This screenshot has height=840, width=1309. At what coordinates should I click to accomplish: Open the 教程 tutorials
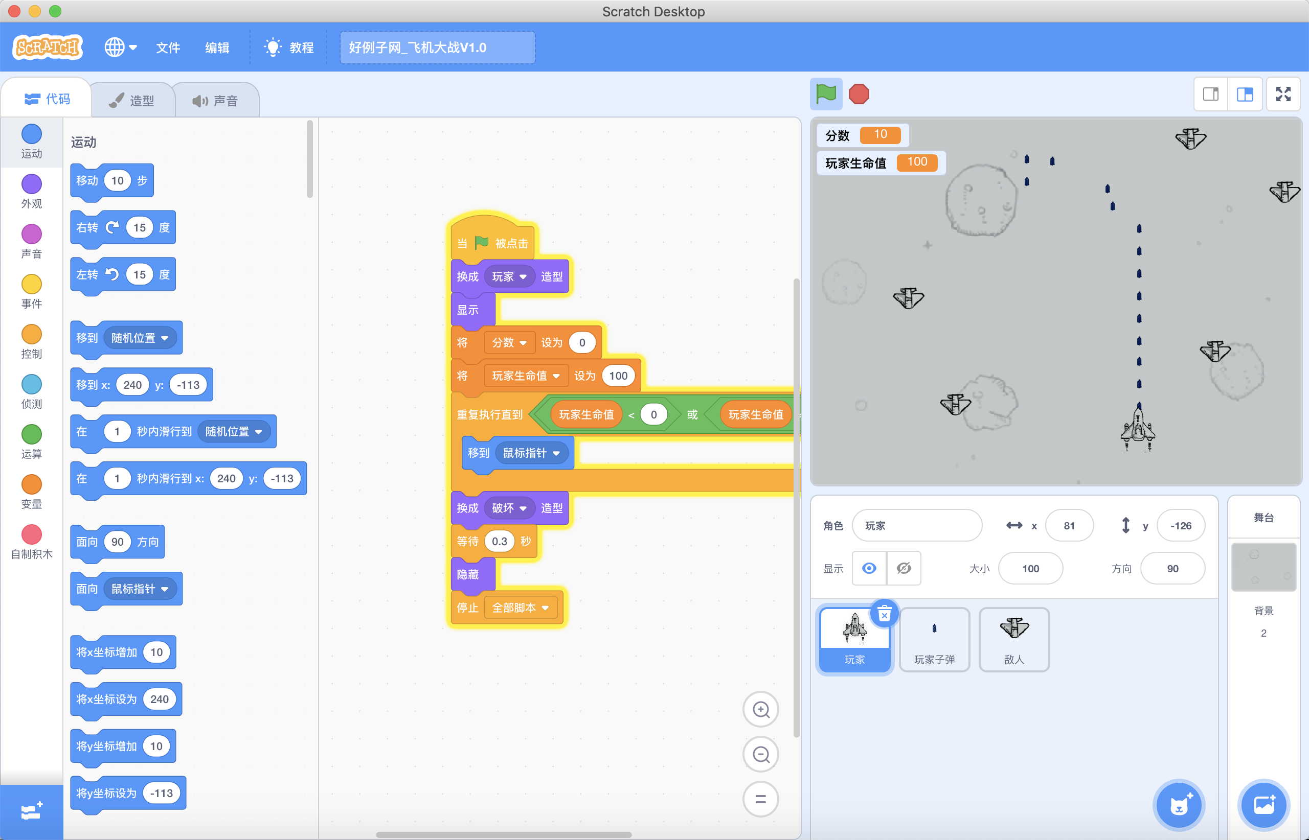click(x=289, y=48)
